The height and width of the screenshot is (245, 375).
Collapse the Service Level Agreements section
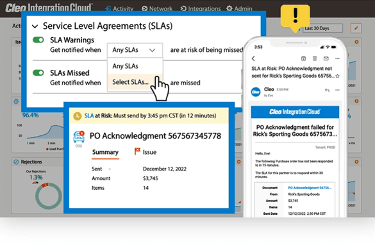coord(35,26)
